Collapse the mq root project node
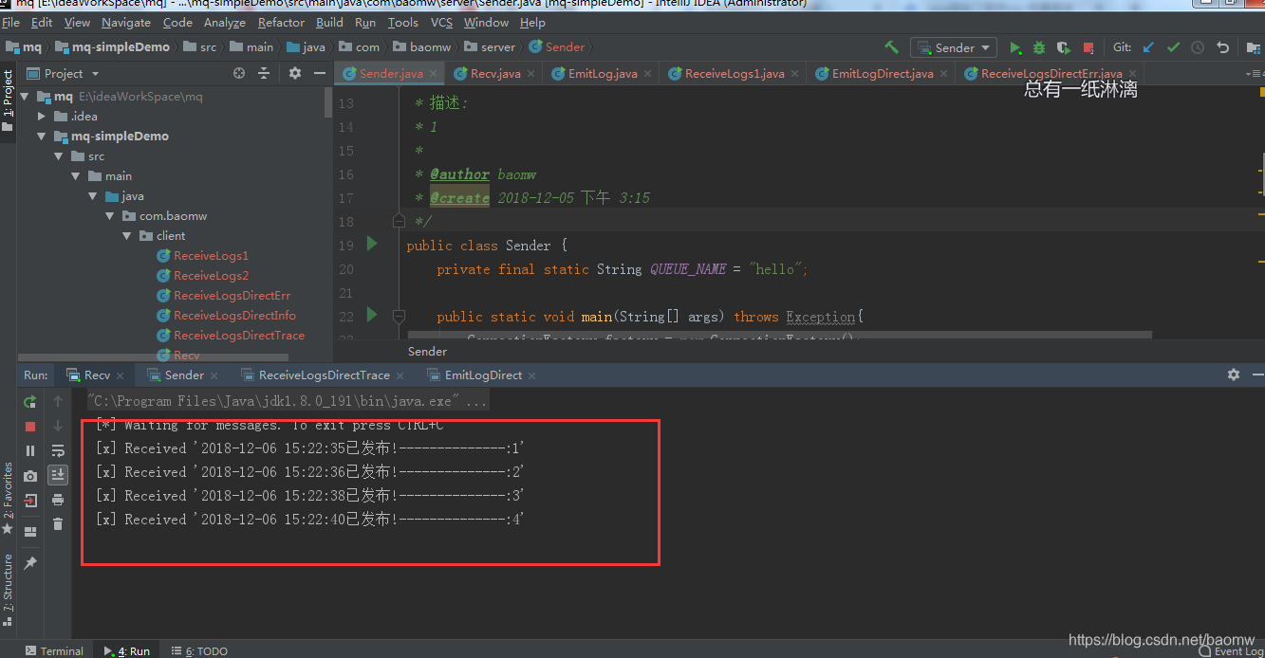 tap(25, 96)
